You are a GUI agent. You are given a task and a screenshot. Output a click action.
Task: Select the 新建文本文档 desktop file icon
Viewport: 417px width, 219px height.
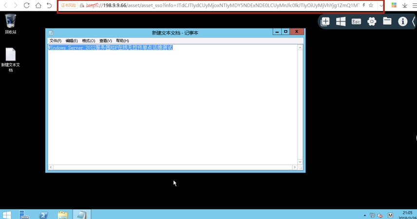point(11,60)
